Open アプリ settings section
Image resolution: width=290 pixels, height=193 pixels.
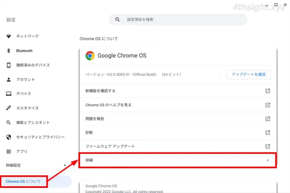coord(22,152)
